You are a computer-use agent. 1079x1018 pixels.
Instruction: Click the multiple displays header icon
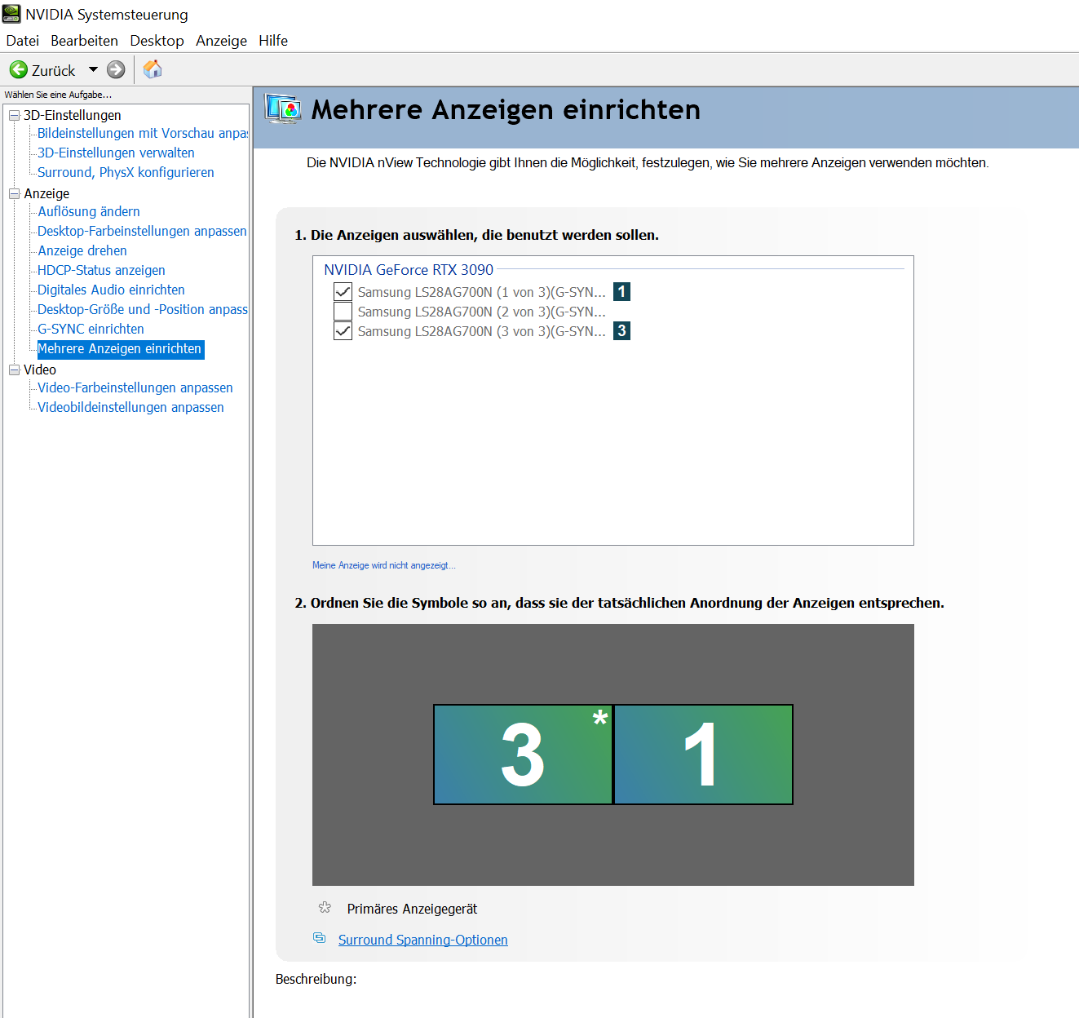pos(283,108)
